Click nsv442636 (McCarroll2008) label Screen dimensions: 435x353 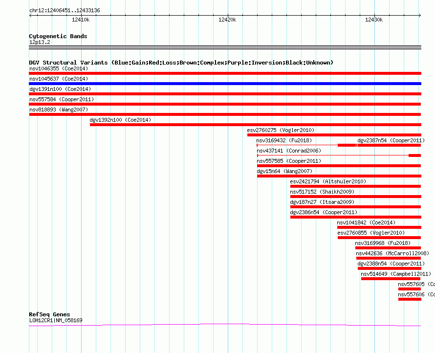coord(392,253)
